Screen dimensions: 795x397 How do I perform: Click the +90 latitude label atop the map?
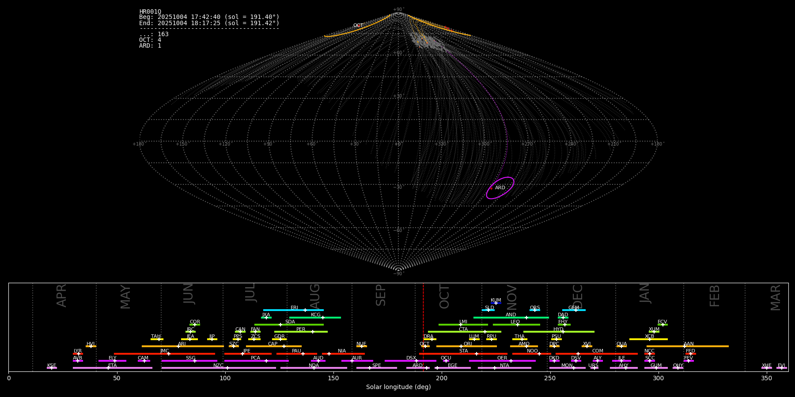(x=397, y=10)
